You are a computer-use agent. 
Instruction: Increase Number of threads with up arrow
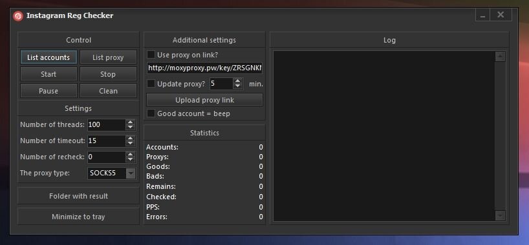click(x=130, y=122)
